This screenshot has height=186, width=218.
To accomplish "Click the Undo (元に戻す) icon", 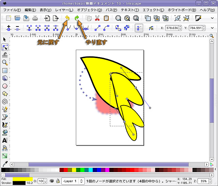I will [x=67, y=18].
